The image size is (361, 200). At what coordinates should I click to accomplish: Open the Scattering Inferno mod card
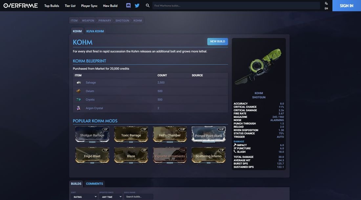209,155
